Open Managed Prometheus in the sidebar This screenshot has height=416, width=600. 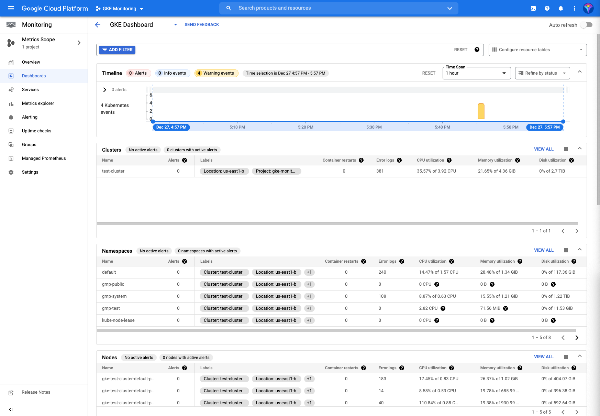tap(44, 158)
